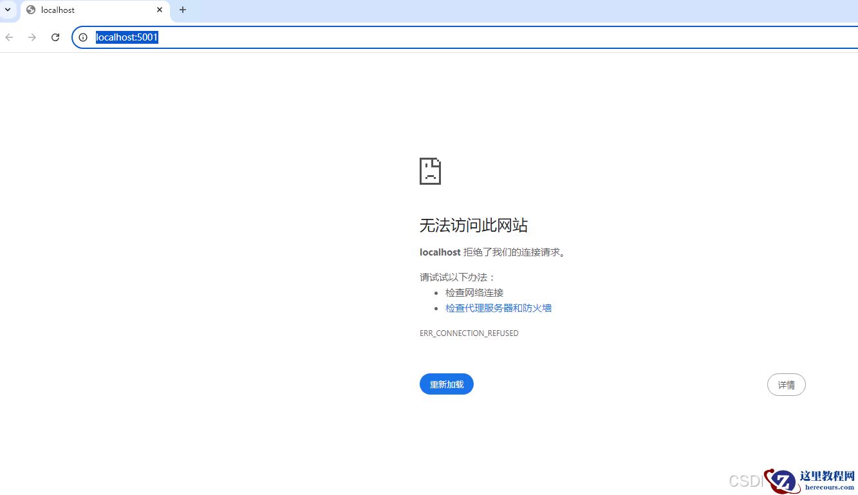Click the CSDN logo watermark
858x495 pixels.
click(749, 481)
